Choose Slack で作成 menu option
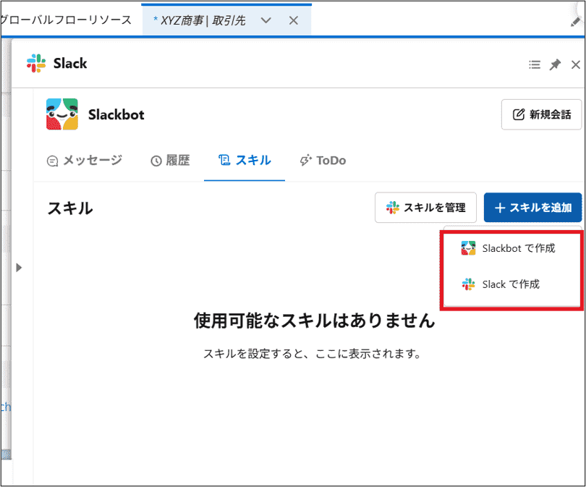Image resolution: width=586 pixels, height=487 pixels. click(511, 284)
